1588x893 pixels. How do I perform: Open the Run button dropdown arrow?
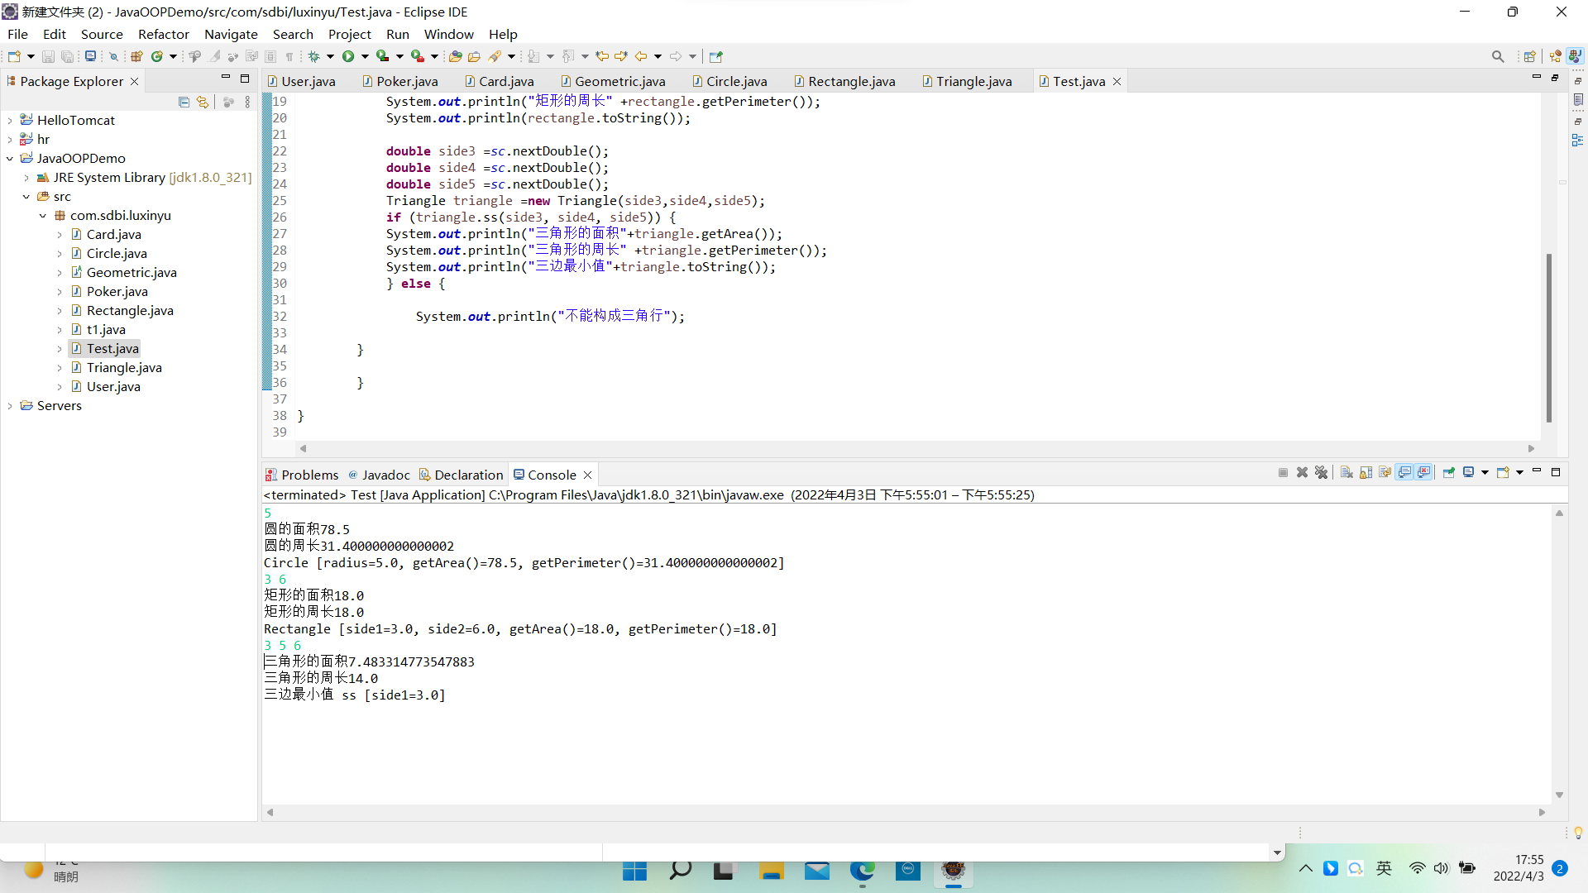[x=365, y=56]
